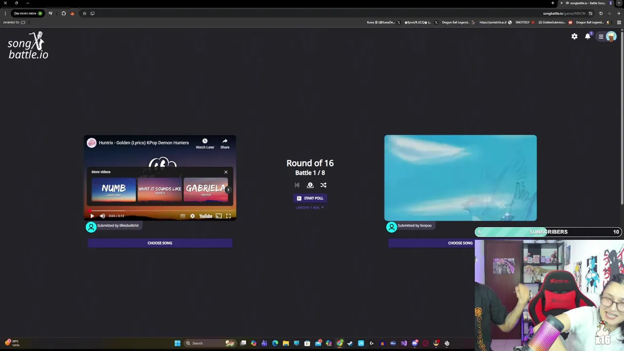Open the Kuwa X bookmark
This screenshot has width=624, height=351.
click(384, 22)
